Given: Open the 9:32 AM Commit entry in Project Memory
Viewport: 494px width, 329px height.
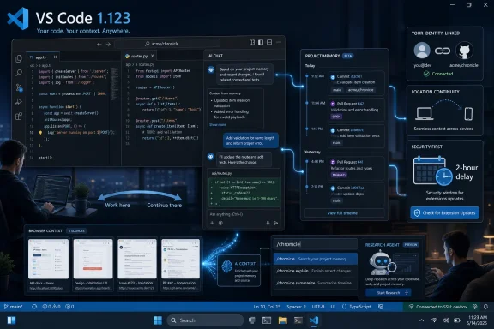Looking at the screenshot, I should pos(356,83).
